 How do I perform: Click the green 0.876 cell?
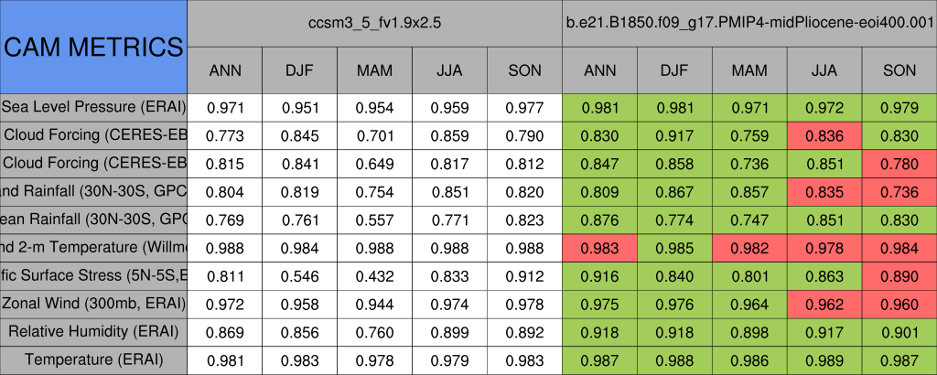tap(599, 220)
